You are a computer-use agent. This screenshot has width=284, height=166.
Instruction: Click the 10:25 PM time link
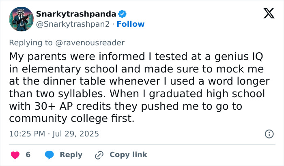click(26, 134)
